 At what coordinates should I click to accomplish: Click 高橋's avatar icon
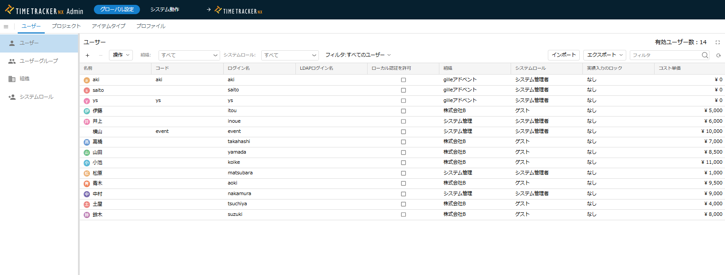coord(87,142)
